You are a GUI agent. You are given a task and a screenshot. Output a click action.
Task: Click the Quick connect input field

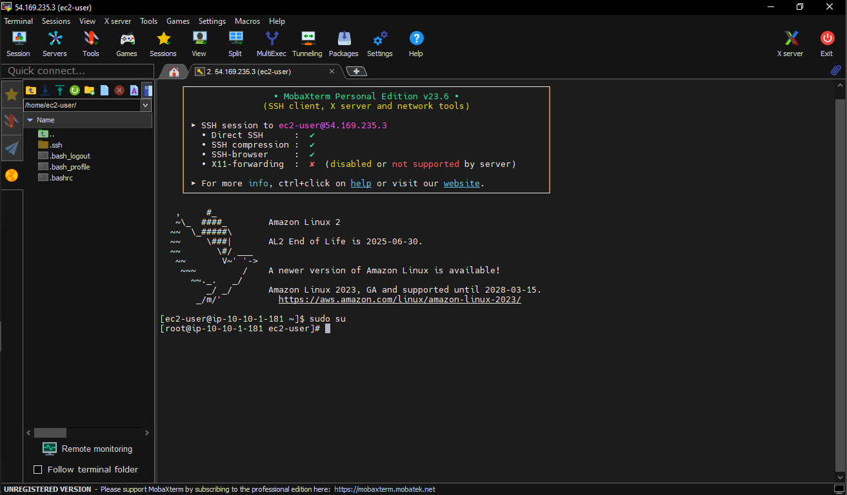pyautogui.click(x=78, y=71)
